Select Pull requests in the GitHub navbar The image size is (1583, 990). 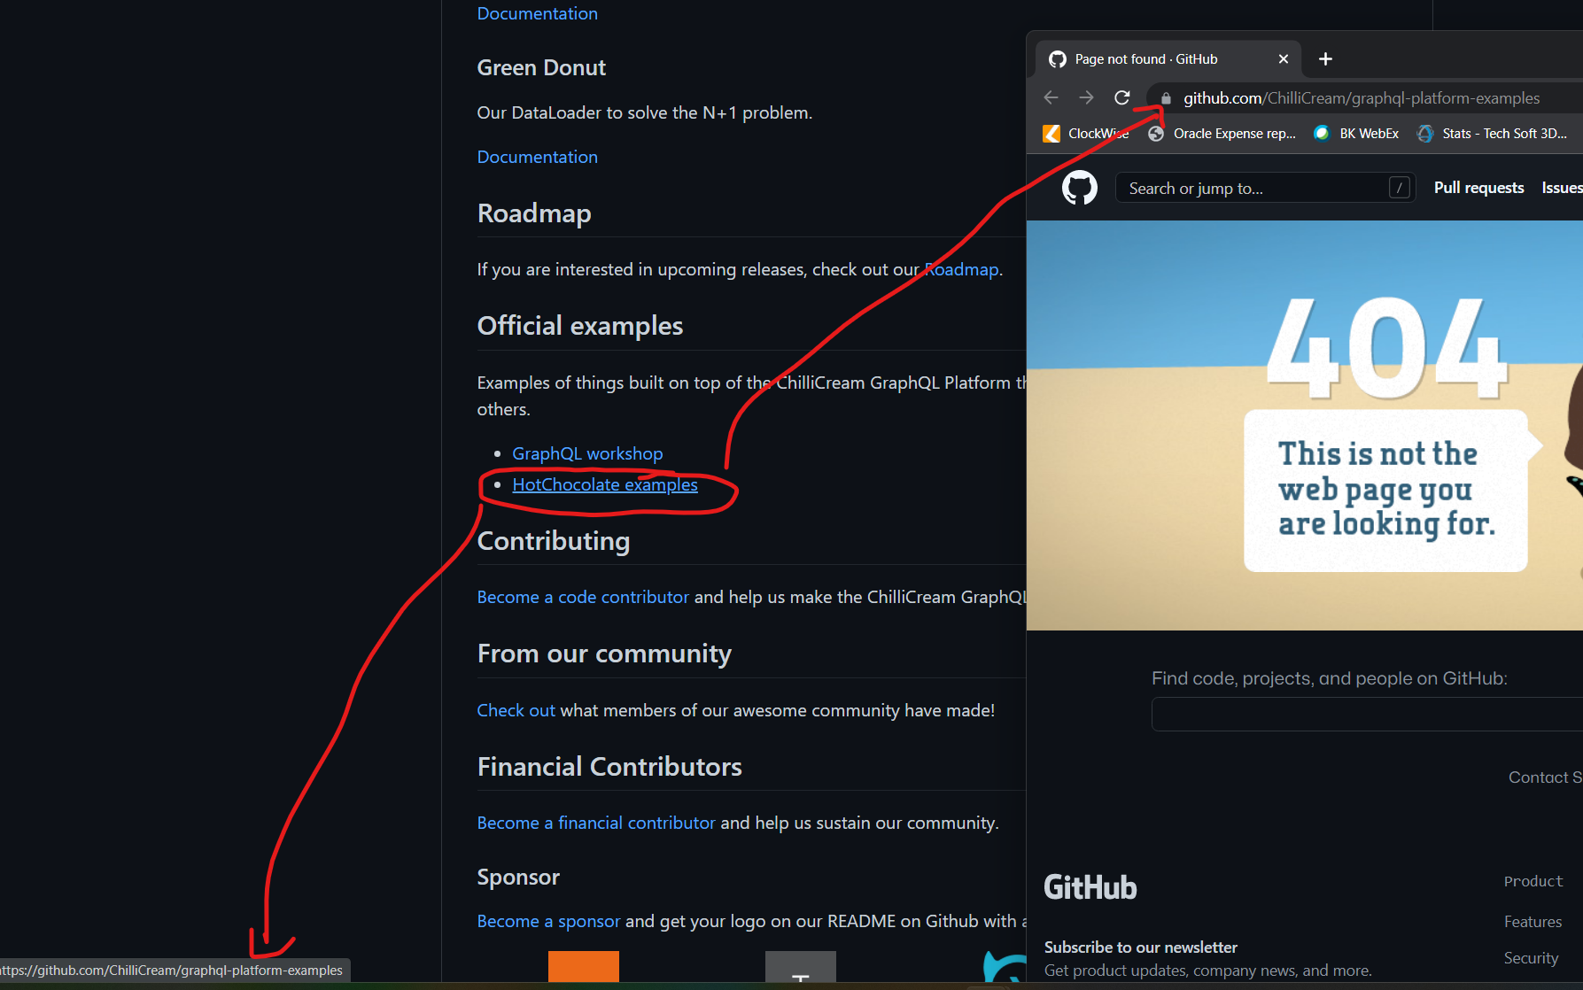(x=1478, y=188)
